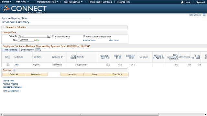207x116 pixels.
Task: Open the Main Menu dropdown
Action: click(x=22, y=2)
